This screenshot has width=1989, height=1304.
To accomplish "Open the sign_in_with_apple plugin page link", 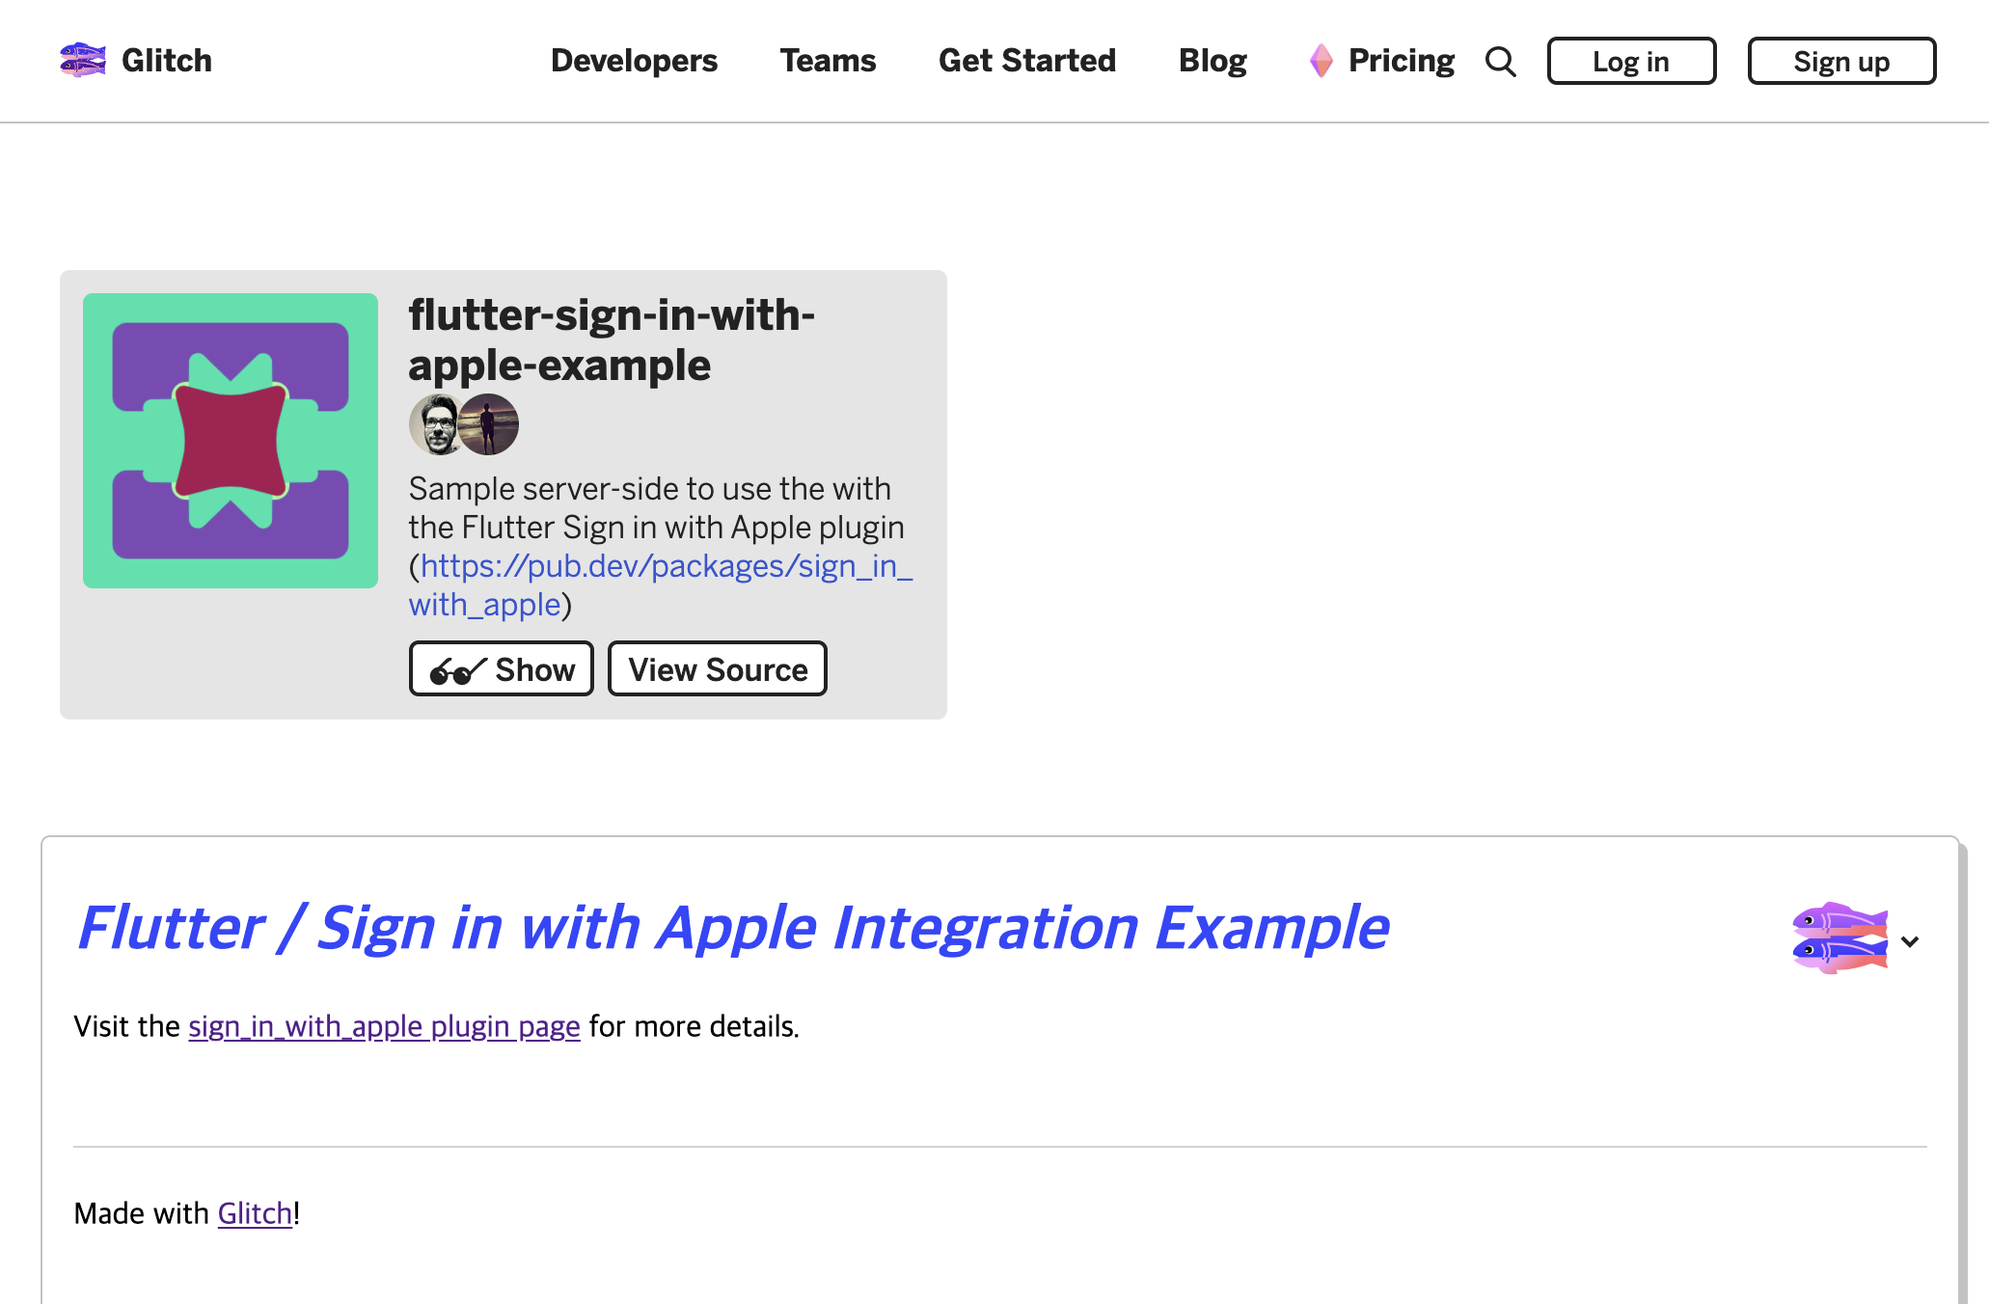I will tap(384, 1026).
